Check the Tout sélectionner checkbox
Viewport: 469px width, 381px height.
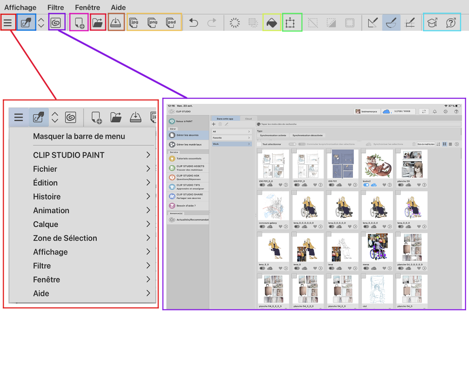[259, 145]
